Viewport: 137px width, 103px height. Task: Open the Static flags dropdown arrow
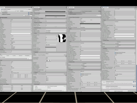point(32,9)
